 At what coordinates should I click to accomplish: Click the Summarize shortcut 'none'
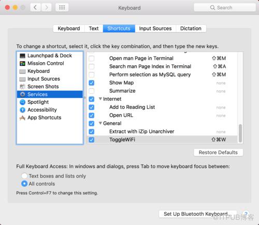221,91
